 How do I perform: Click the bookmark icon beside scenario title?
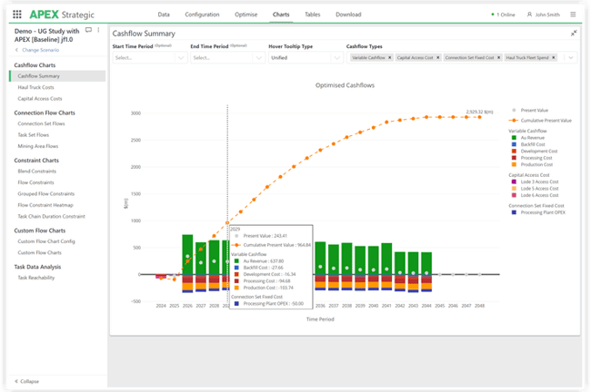pyautogui.click(x=87, y=30)
